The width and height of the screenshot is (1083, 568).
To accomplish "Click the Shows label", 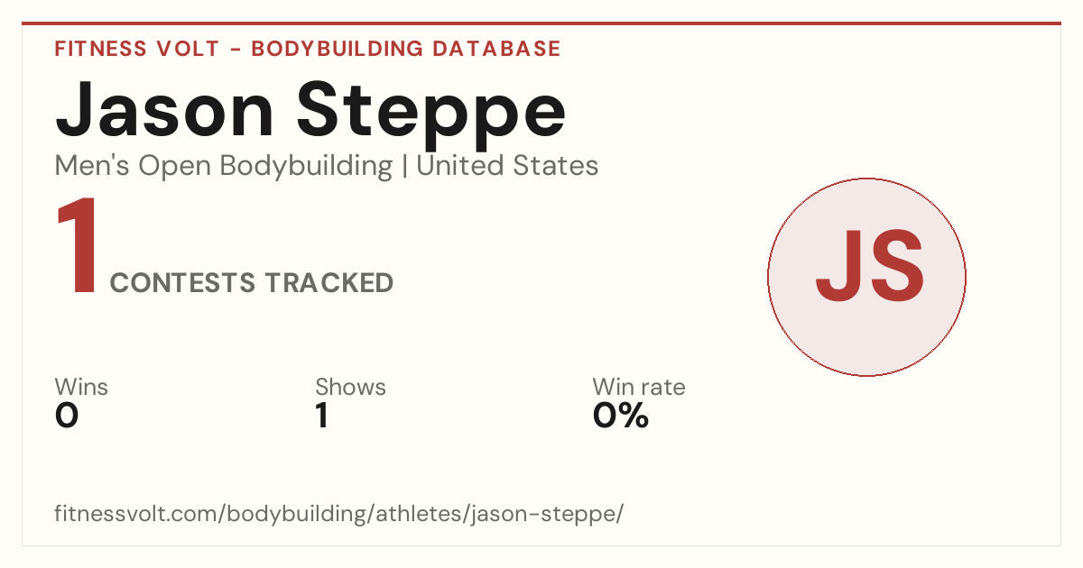I will tap(350, 388).
